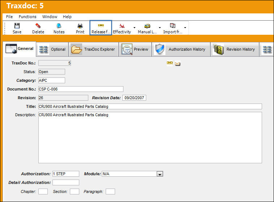Click the Category field showing AIPC
The image size is (274, 202).
tap(52, 80)
